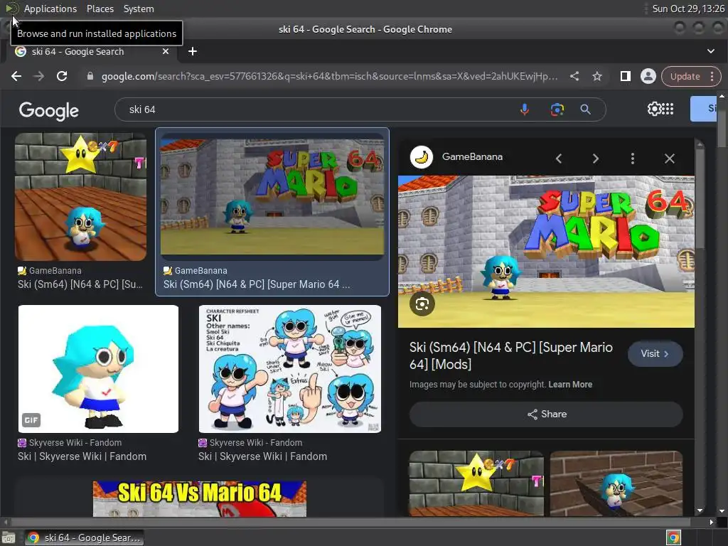Open Ski character refsheet thumbnail
Viewport: 728px width, 546px height.
click(290, 369)
